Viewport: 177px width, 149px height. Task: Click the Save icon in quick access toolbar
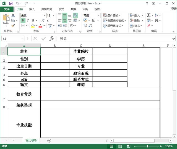point(11,3)
